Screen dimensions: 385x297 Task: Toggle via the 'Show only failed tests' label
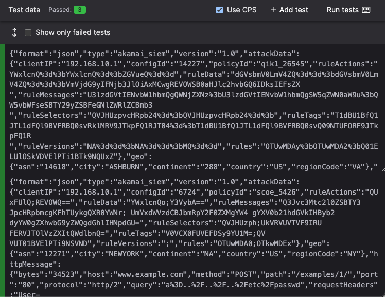point(73,32)
